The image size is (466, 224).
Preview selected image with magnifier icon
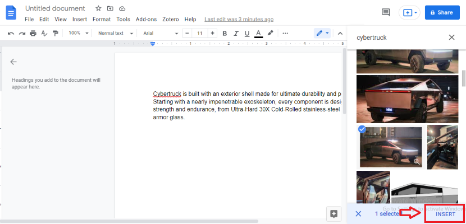417,161
